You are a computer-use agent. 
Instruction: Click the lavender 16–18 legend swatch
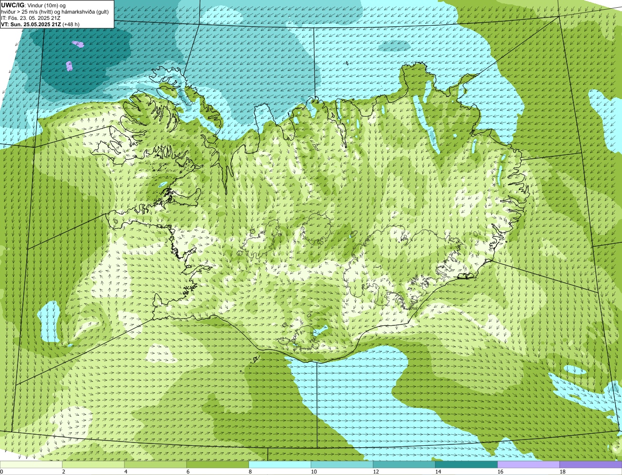tap(529, 464)
